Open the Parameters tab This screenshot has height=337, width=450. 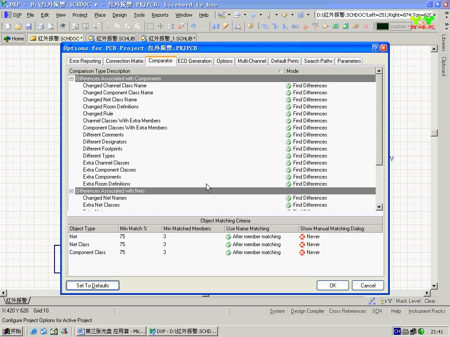349,61
